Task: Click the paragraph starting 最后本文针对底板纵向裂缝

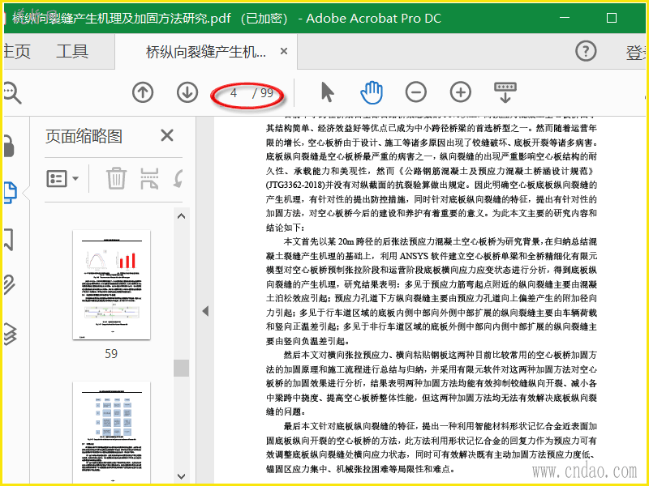Action: pyautogui.click(x=432, y=448)
